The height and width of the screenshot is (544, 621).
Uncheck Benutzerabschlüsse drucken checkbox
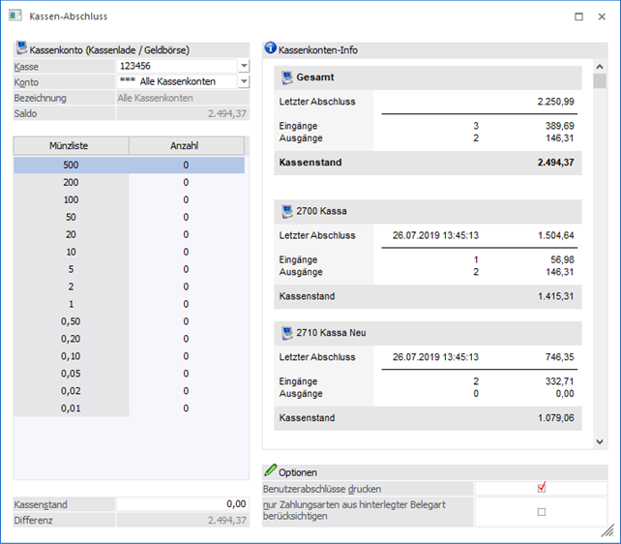coord(542,488)
